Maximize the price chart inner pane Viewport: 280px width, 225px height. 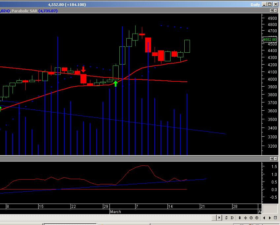(272, 11)
